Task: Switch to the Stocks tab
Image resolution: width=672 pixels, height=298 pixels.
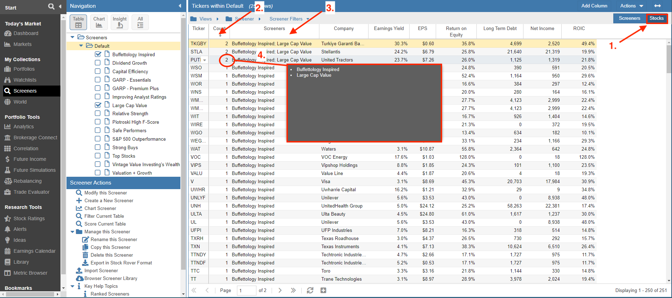Action: pos(657,18)
